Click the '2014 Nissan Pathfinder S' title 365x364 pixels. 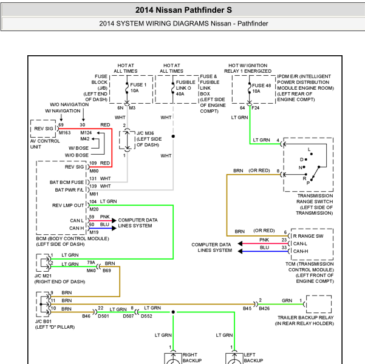tap(183, 10)
